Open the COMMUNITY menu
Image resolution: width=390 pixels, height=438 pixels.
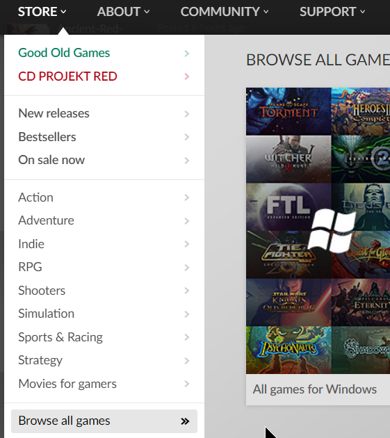(225, 12)
